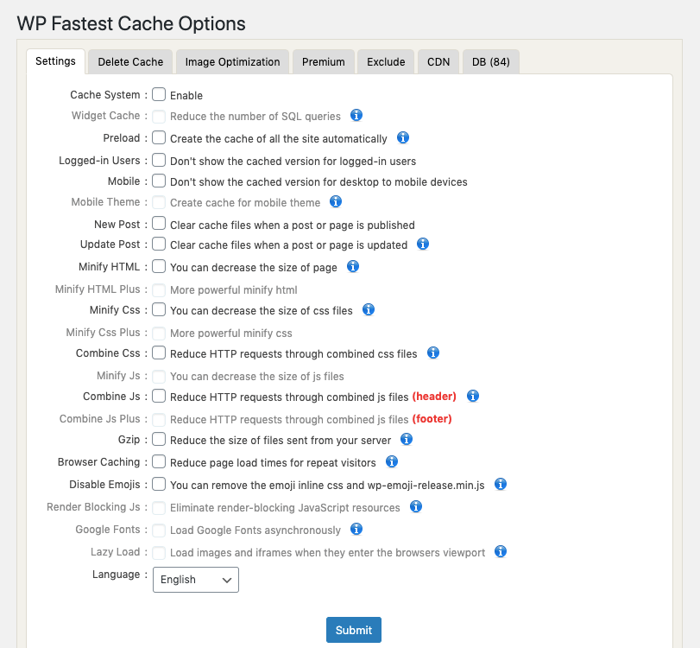
Task: Select the CDN tab
Action: [x=438, y=61]
